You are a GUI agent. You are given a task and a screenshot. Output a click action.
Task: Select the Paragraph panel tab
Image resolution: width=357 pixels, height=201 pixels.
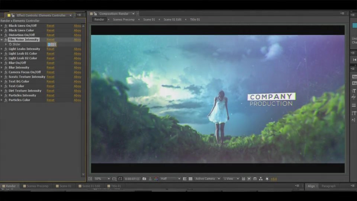click(328, 186)
